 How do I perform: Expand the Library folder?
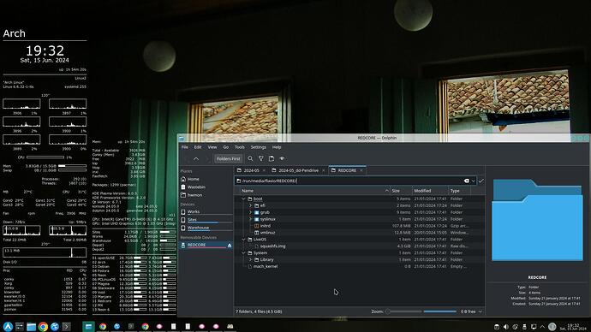[x=250, y=260]
